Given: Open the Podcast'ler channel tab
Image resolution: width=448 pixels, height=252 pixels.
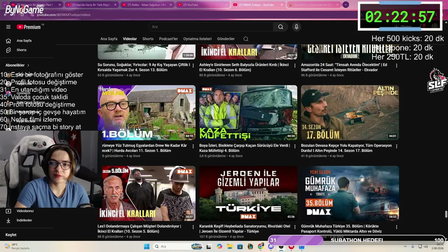Looking at the screenshot, I should tap(168, 39).
